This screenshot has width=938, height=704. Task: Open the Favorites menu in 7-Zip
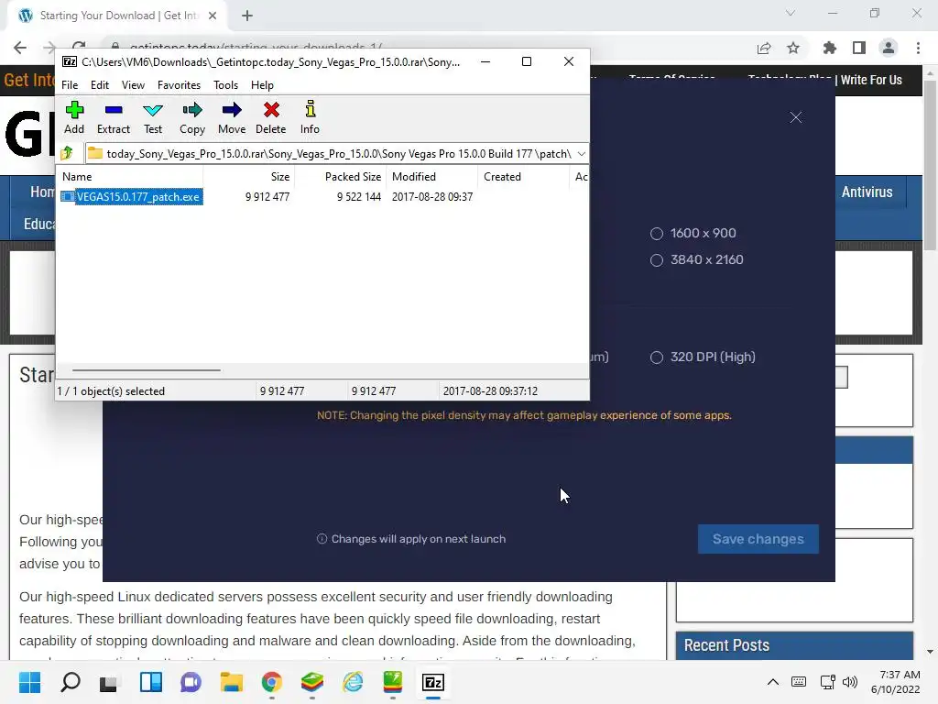tap(179, 85)
